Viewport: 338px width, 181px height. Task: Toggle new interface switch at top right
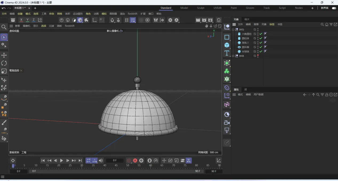[x=334, y=8]
